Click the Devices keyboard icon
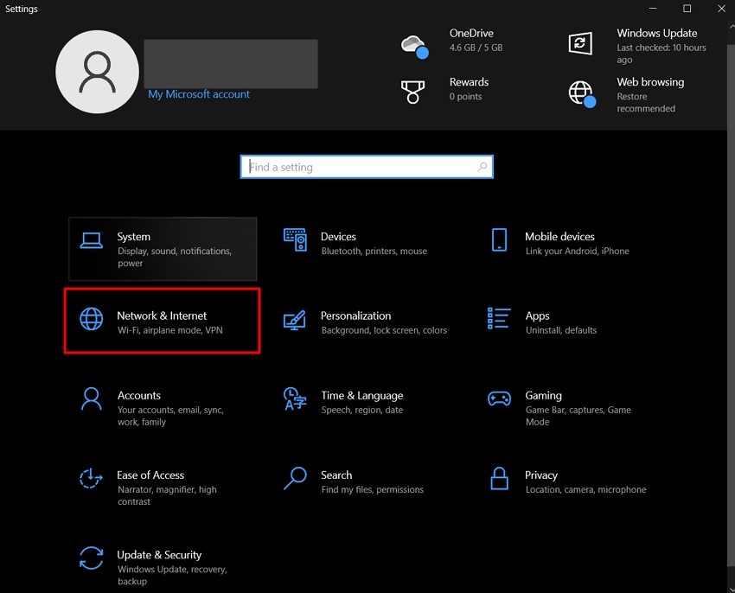The width and height of the screenshot is (735, 593). (x=295, y=240)
